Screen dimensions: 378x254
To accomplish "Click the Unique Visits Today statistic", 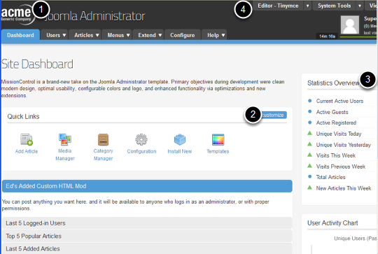I will (x=339, y=134).
